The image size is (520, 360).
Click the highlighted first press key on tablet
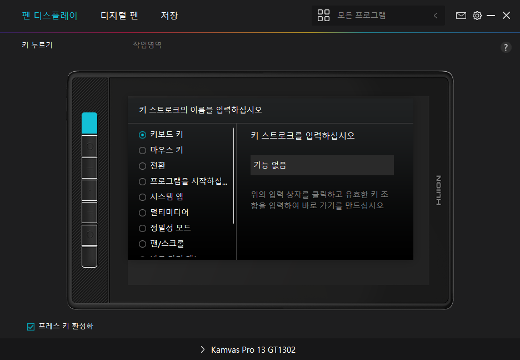89,123
